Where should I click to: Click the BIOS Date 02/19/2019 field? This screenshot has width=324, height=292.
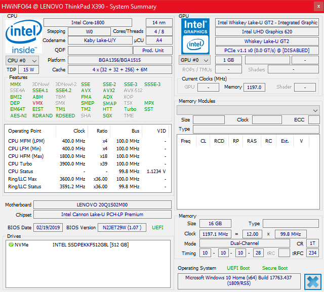tap(48, 228)
